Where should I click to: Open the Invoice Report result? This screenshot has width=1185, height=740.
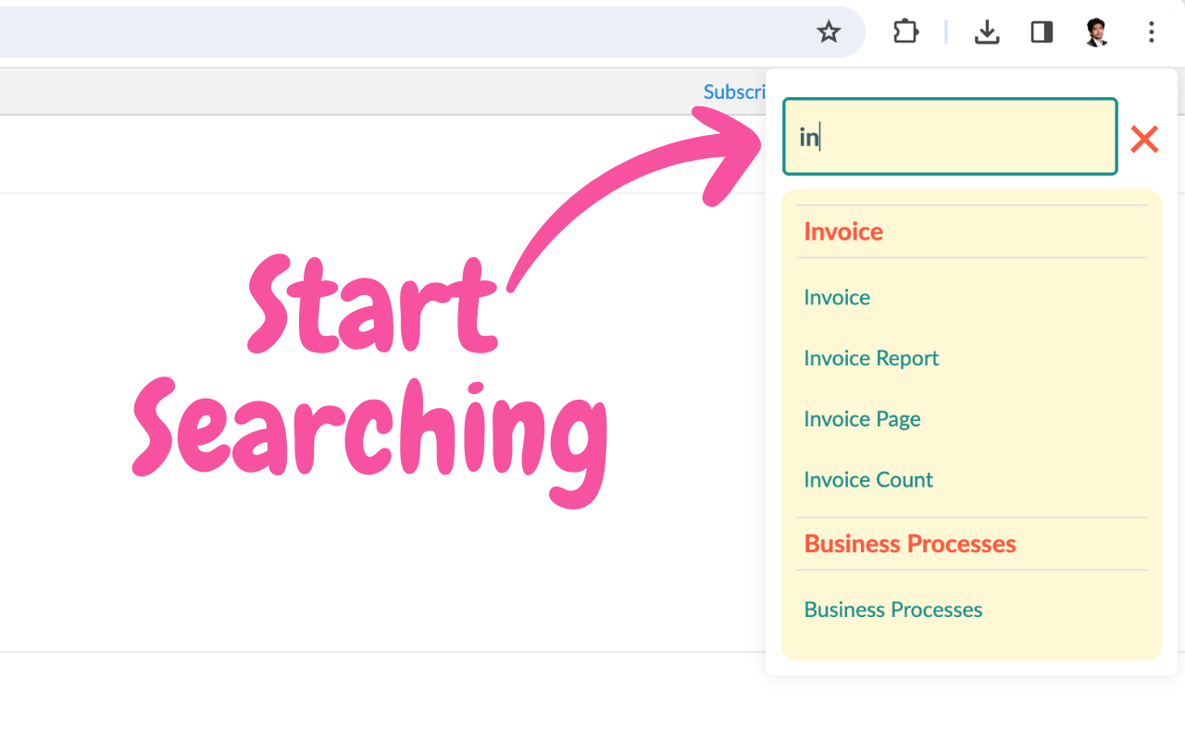click(871, 358)
